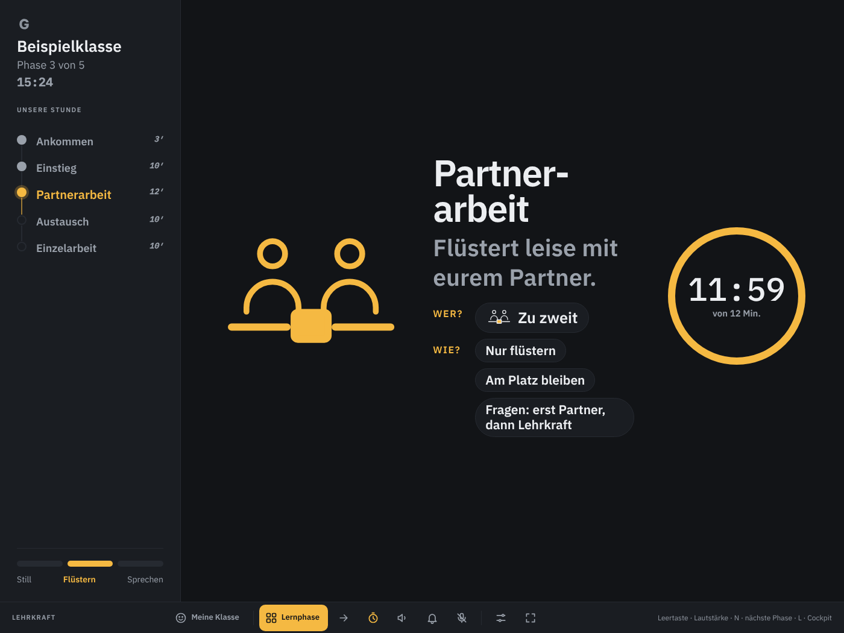The image size is (844, 633).
Task: Click the LEHRKRAFT label
Action: [x=34, y=618]
